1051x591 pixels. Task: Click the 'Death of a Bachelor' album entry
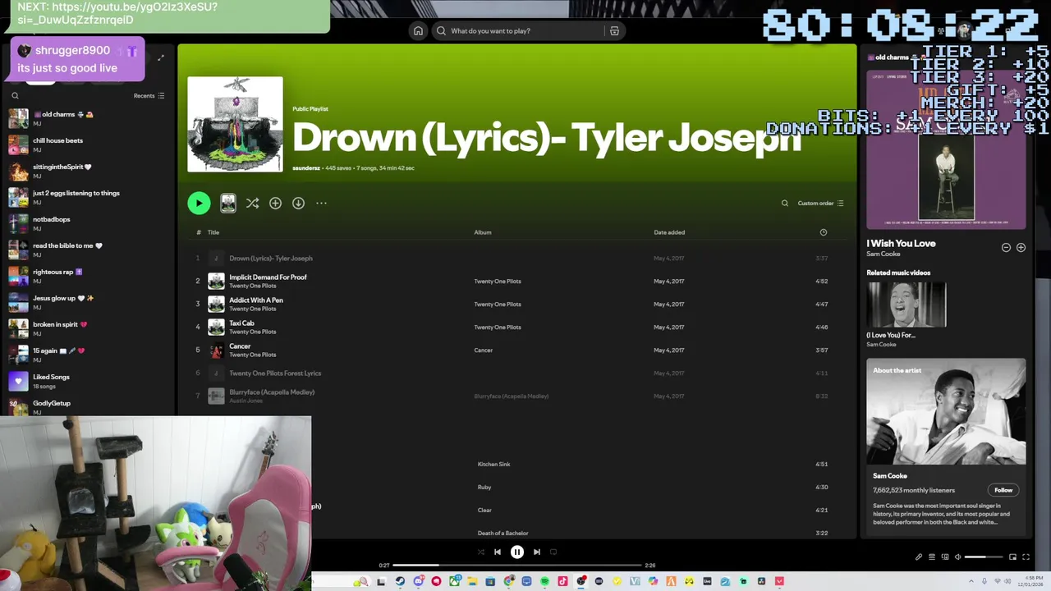coord(503,534)
